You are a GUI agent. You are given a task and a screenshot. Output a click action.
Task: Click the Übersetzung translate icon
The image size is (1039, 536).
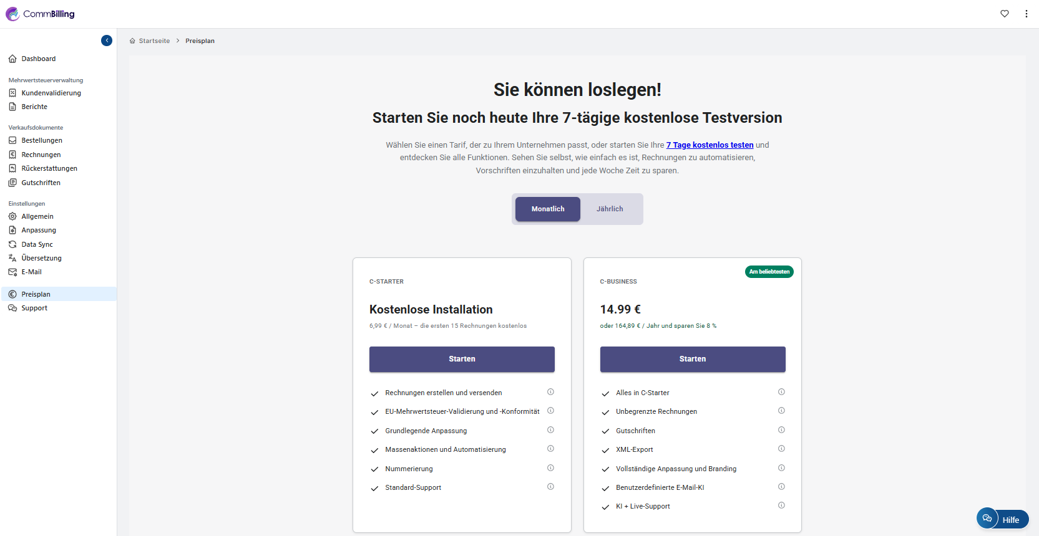(12, 258)
